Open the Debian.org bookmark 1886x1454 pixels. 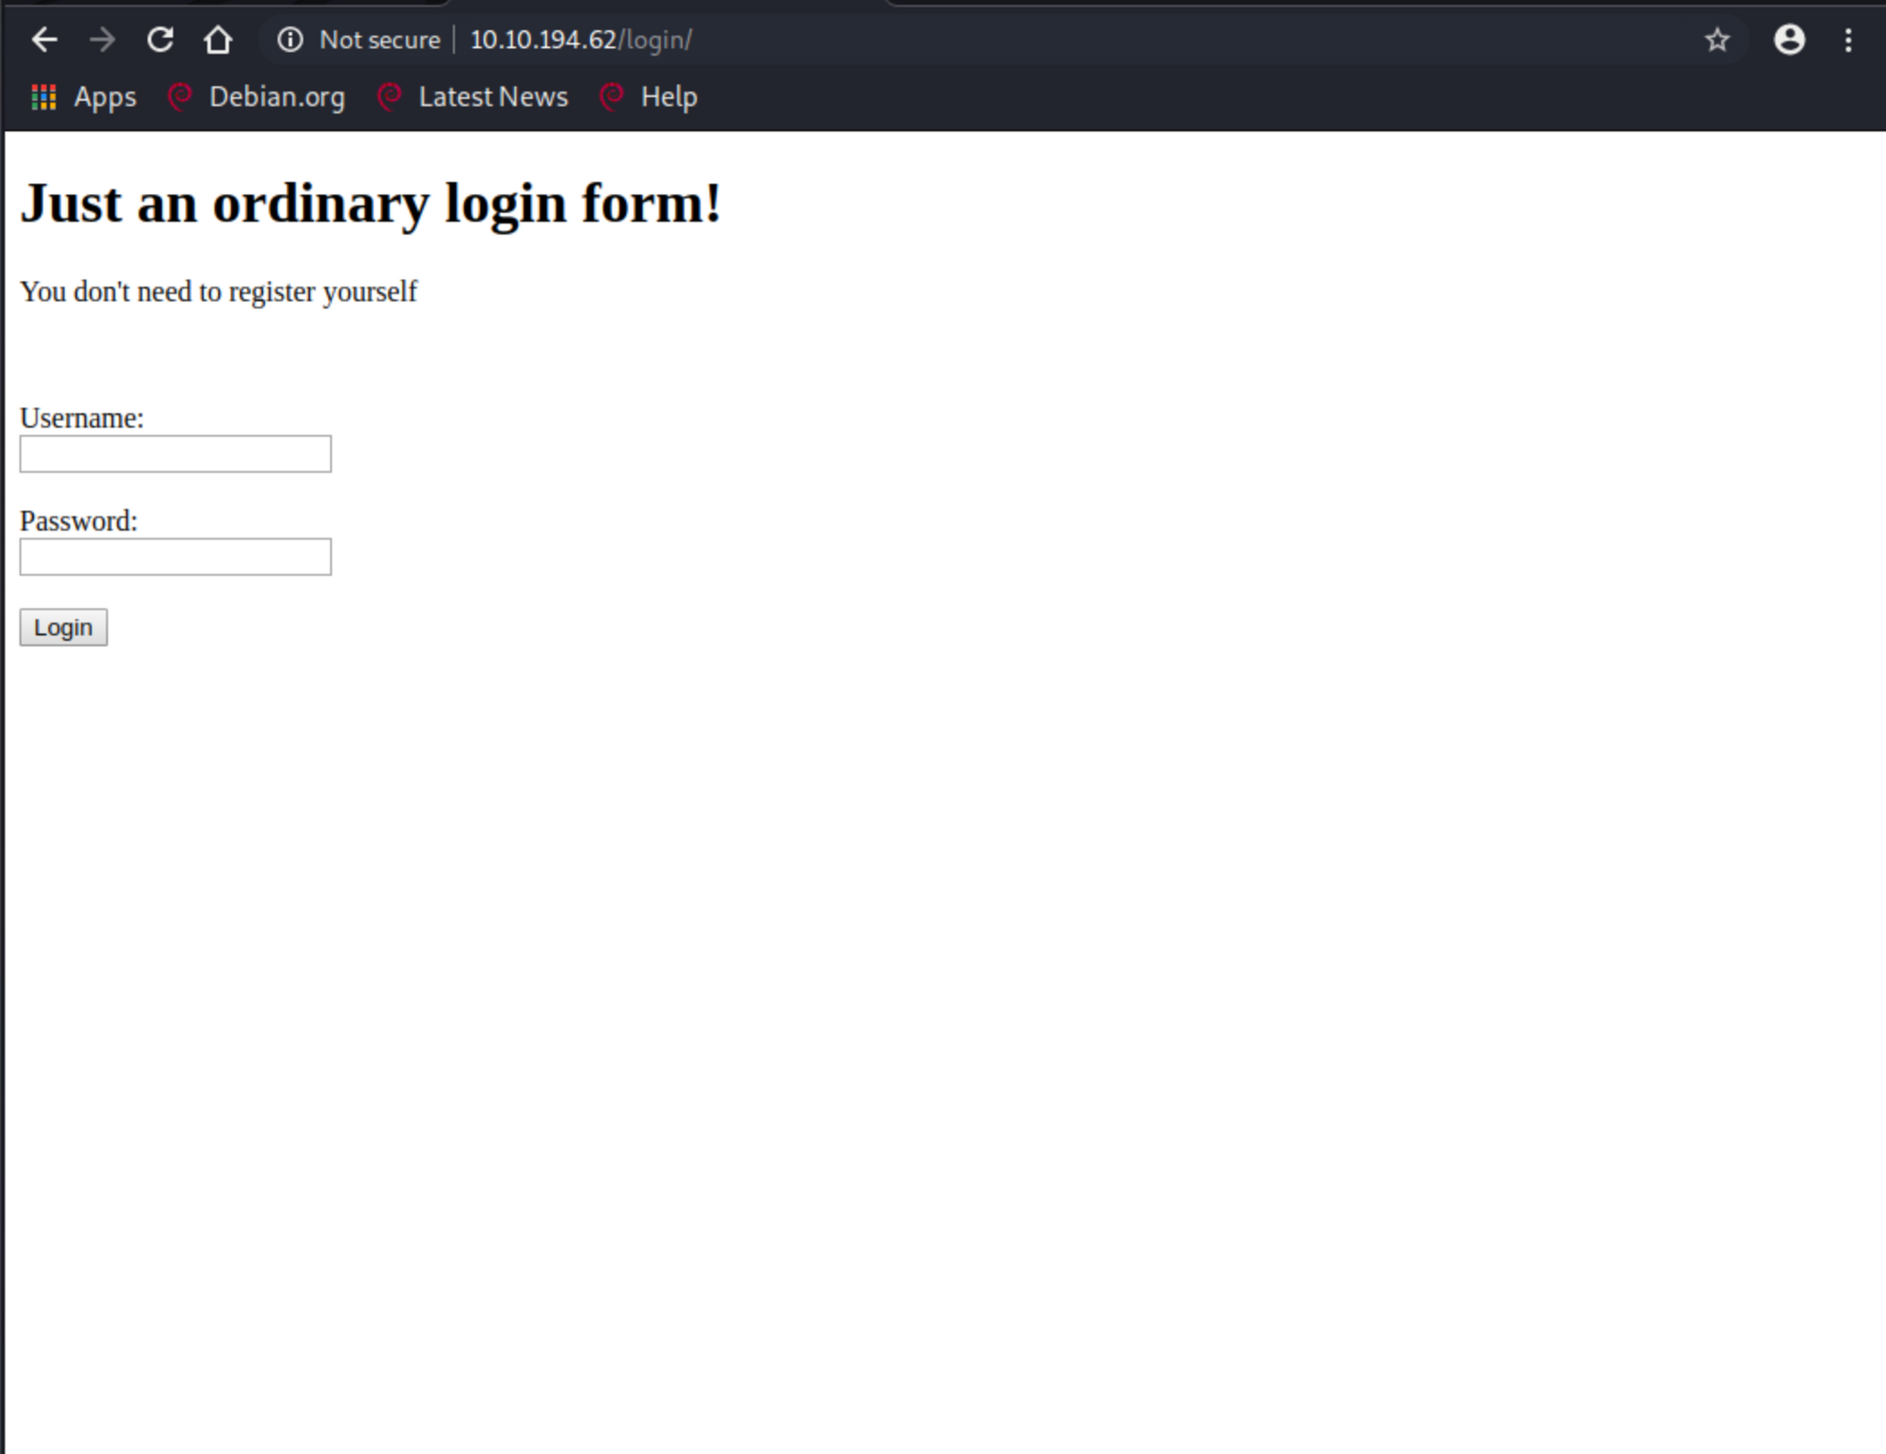[256, 96]
